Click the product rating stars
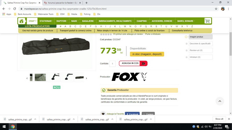This screenshot has height=130, width=232. pos(106,34)
